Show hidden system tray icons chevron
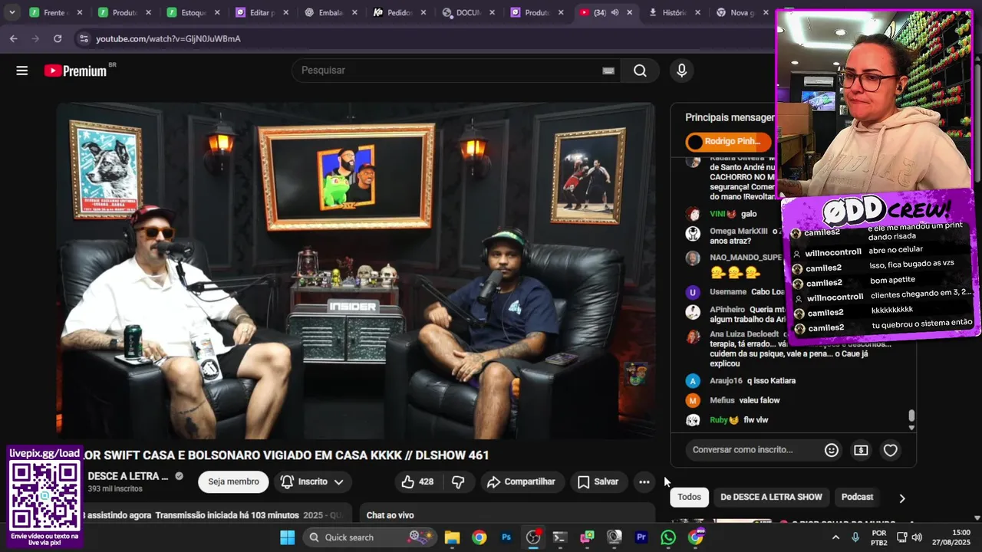The height and width of the screenshot is (552, 982). [x=835, y=537]
